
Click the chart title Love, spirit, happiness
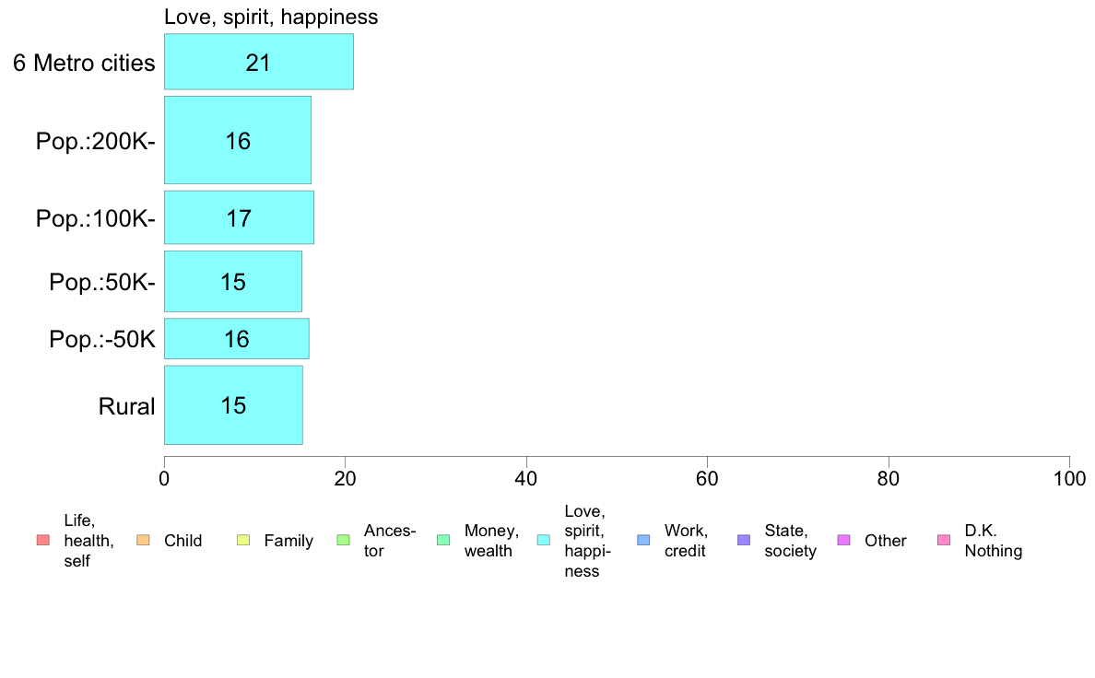[271, 17]
